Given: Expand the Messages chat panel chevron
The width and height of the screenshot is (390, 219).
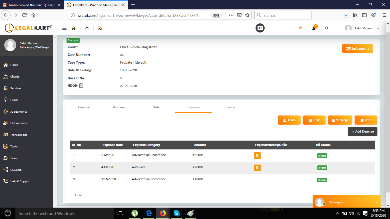Looking at the screenshot, I should tap(376, 202).
